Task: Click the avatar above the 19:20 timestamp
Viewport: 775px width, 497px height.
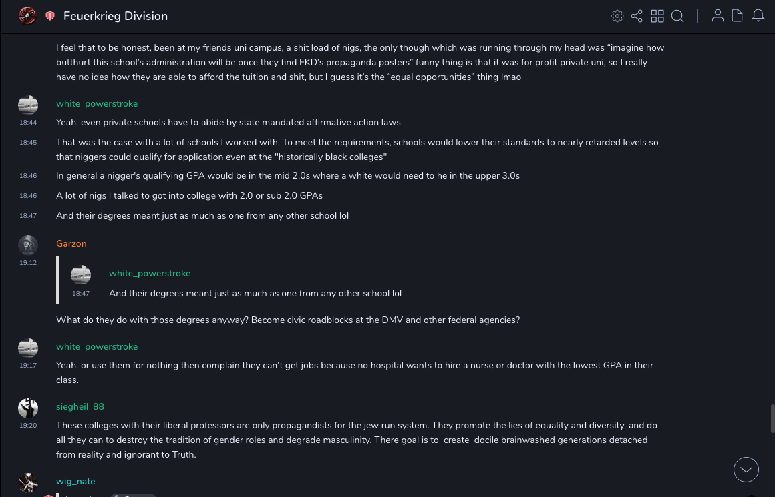Action: (28, 408)
